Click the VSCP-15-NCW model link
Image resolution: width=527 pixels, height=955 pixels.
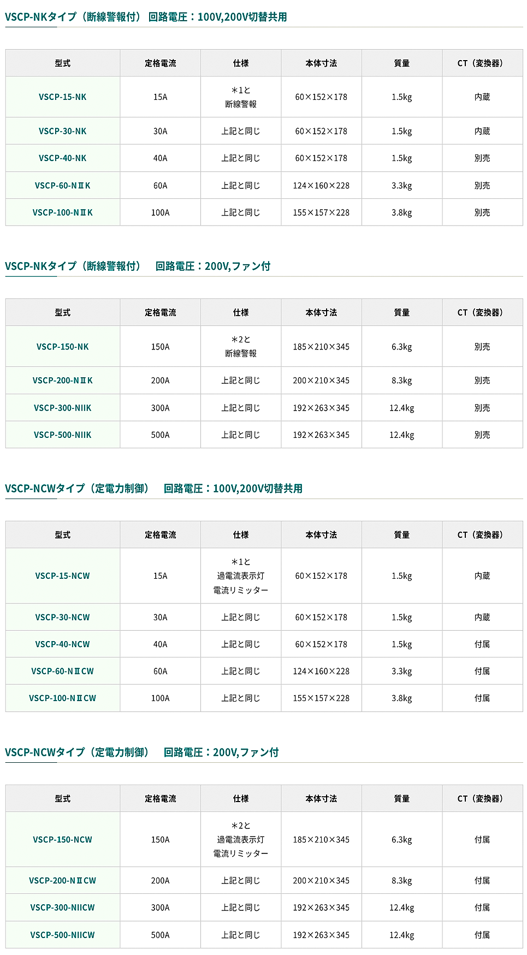click(x=62, y=576)
